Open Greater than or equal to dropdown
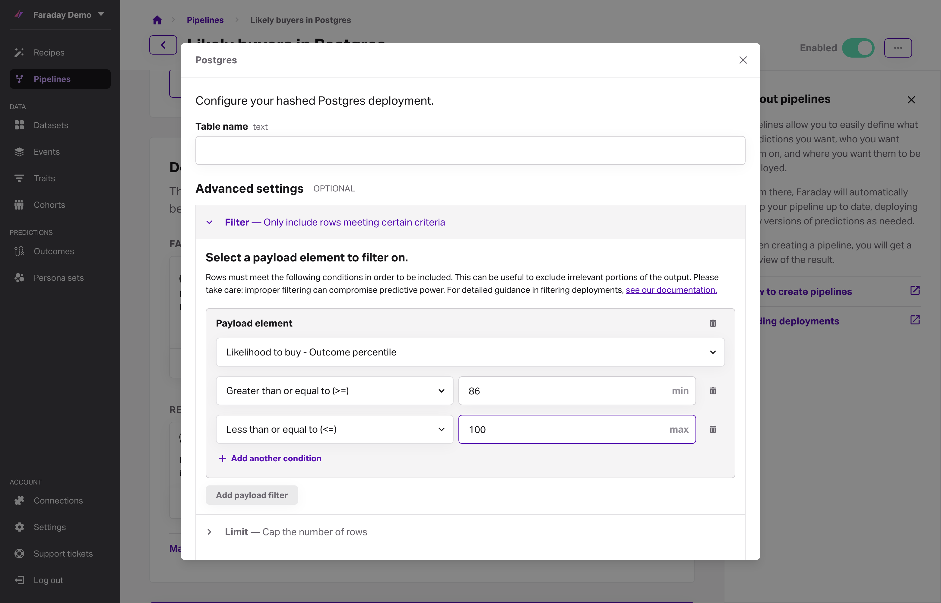The image size is (941, 603). 334,391
